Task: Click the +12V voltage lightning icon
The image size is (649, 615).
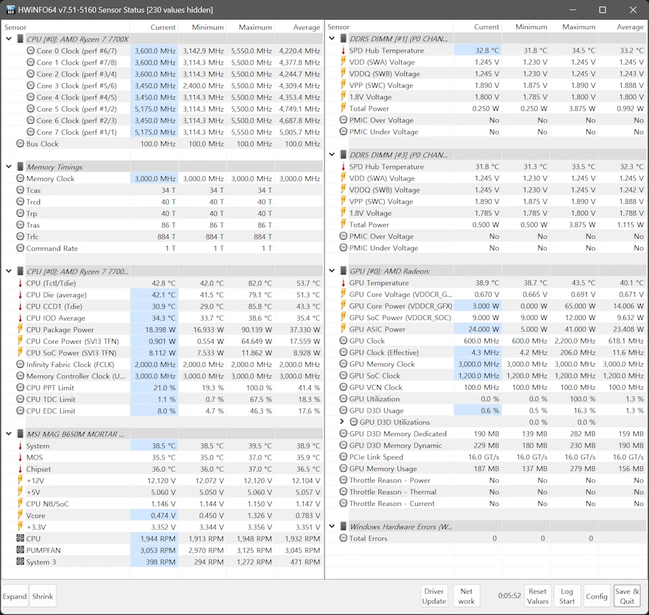Action: click(20, 481)
